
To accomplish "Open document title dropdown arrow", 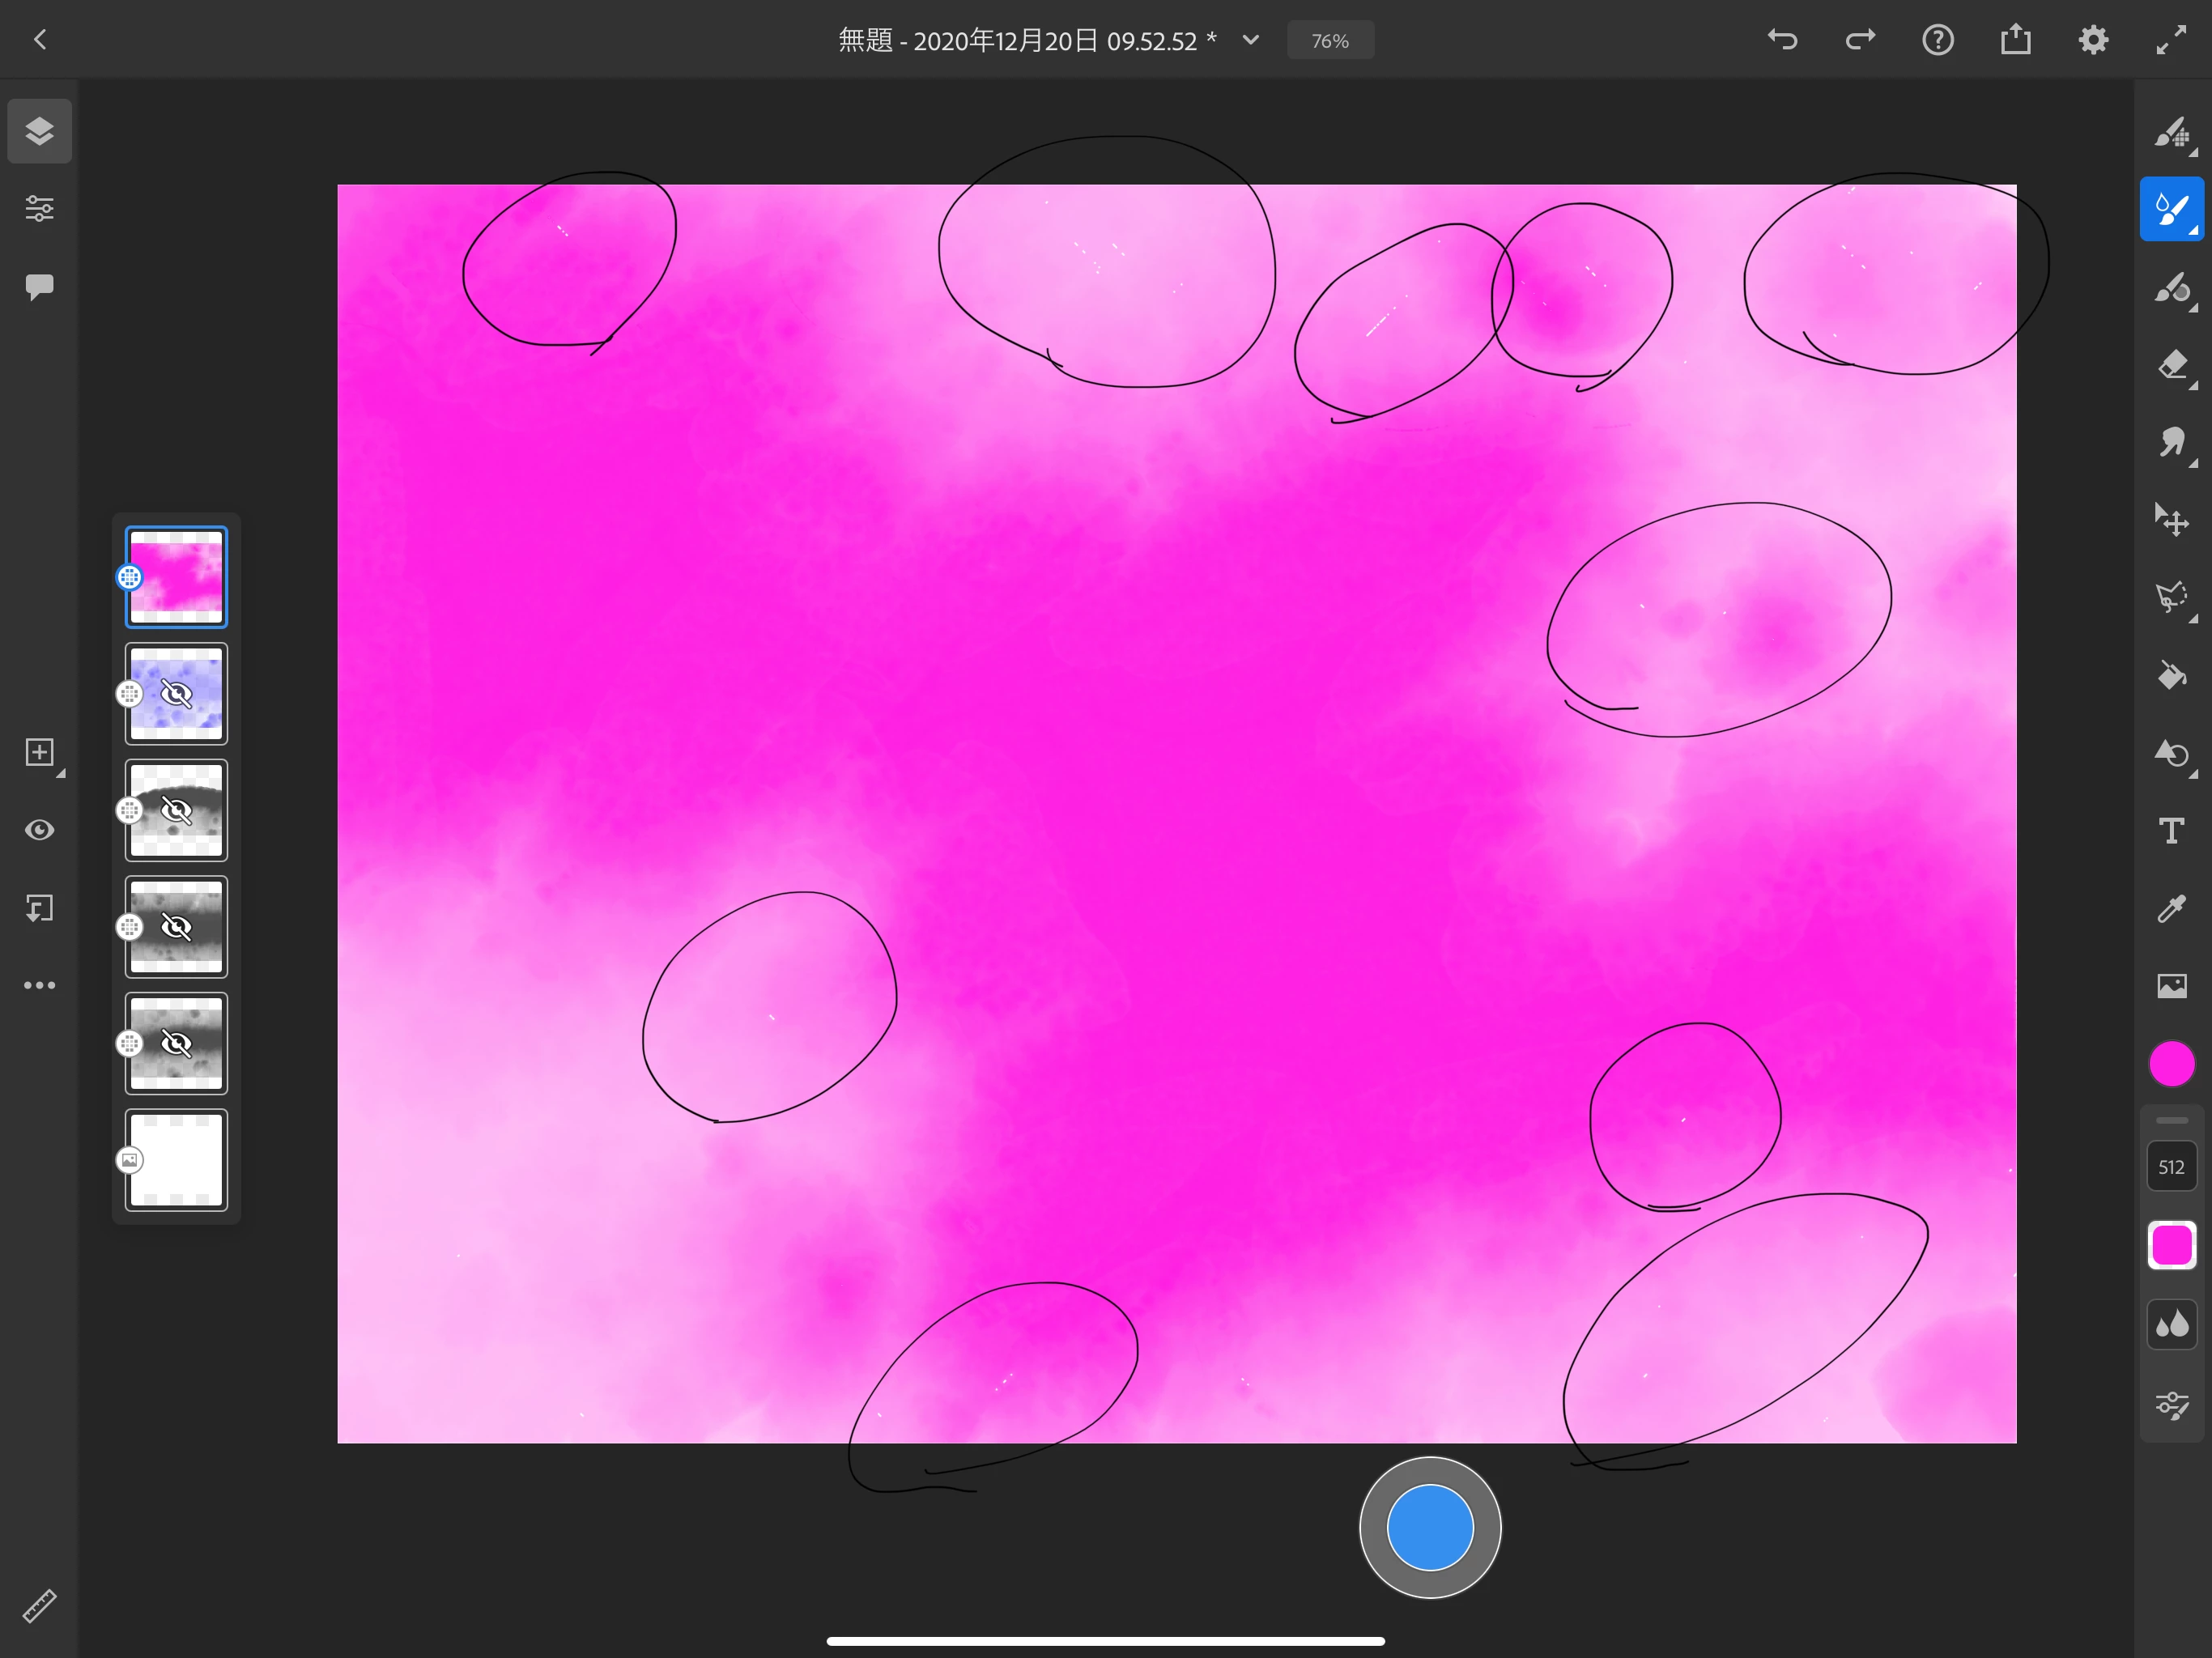I will 1250,40.
